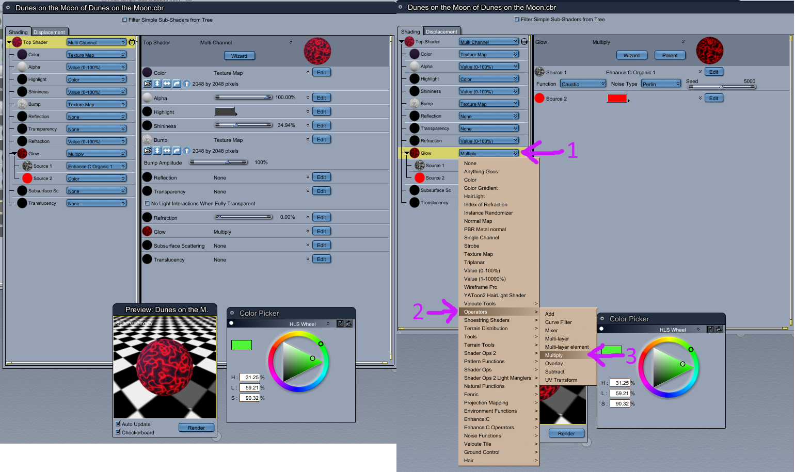Viewport: 795px width, 472px height.
Task: Rotate the Bump texture map
Action: pyautogui.click(x=177, y=151)
